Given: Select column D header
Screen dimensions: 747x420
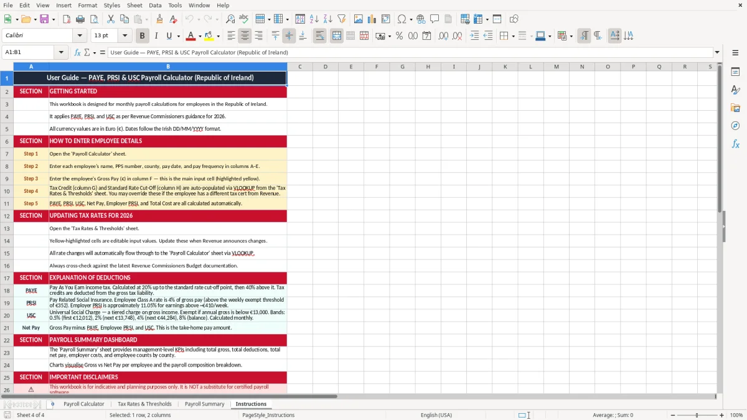Looking at the screenshot, I should pyautogui.click(x=325, y=67).
